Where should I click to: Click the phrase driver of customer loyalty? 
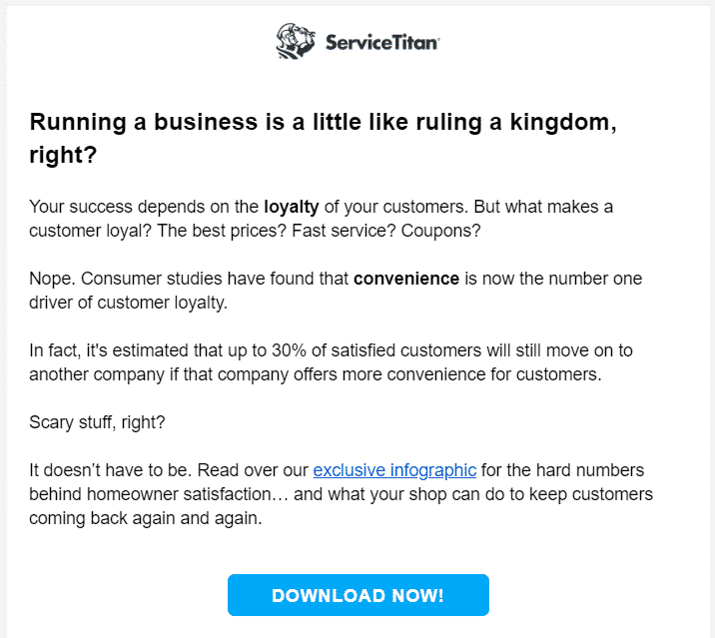[128, 303]
